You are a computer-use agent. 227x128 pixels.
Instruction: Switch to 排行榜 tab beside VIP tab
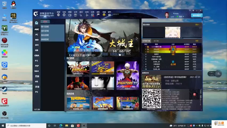(156, 41)
